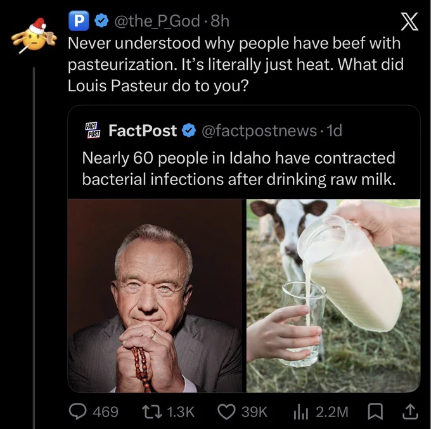
Task: Click the repost arrows icon
Action: coord(151,412)
